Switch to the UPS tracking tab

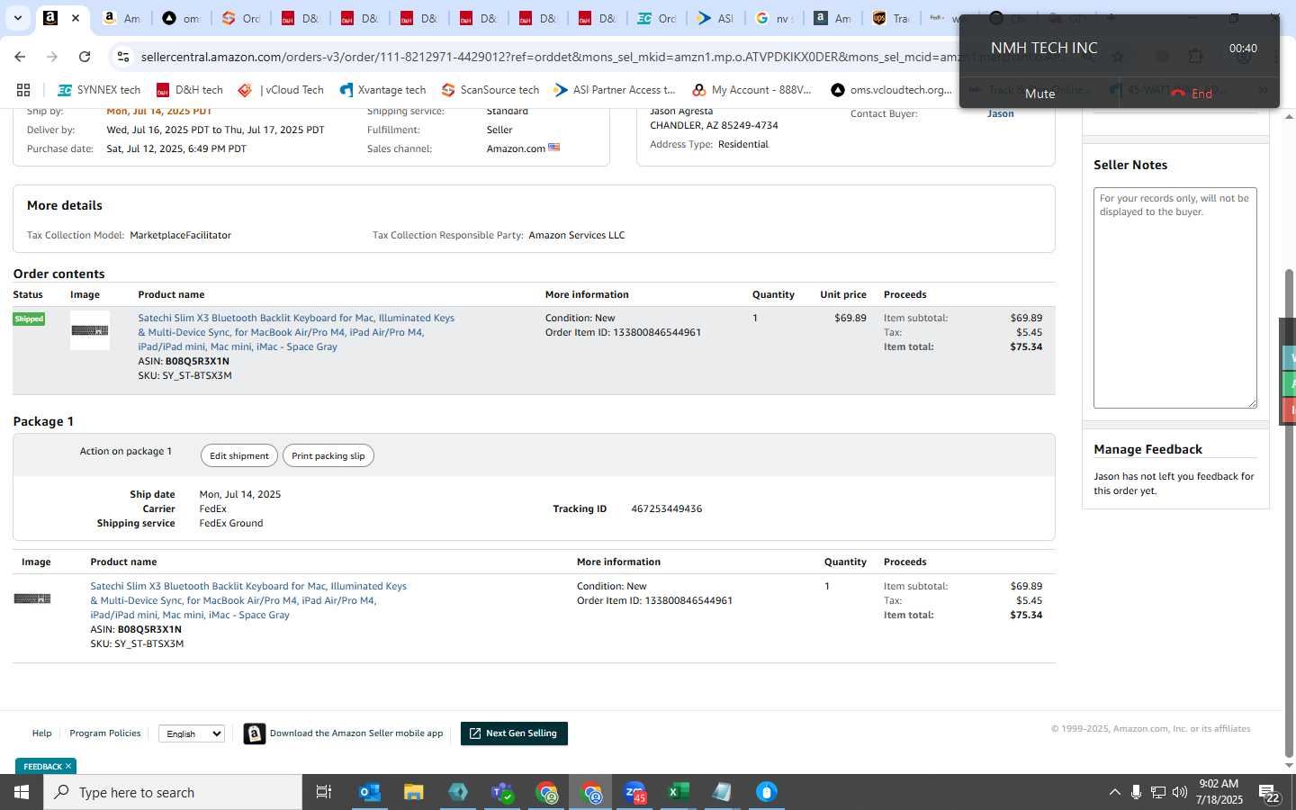pyautogui.click(x=890, y=18)
